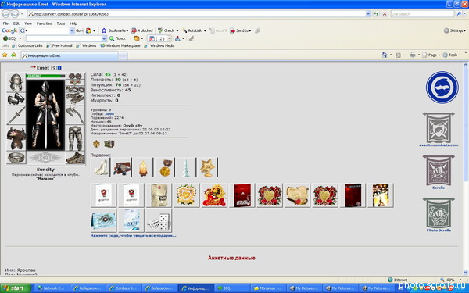Open the Bookmarks dropdown in Google toolbar
This screenshot has width=469, height=293.
(x=115, y=30)
